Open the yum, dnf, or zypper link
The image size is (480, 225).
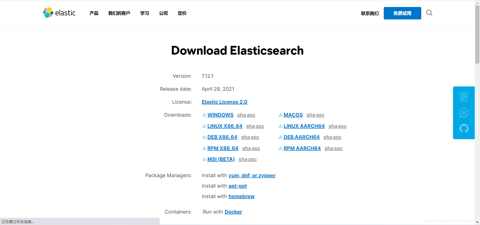pyautogui.click(x=252, y=175)
